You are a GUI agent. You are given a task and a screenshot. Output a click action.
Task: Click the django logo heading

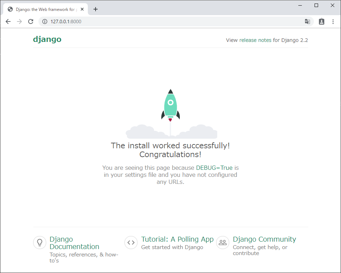47,39
